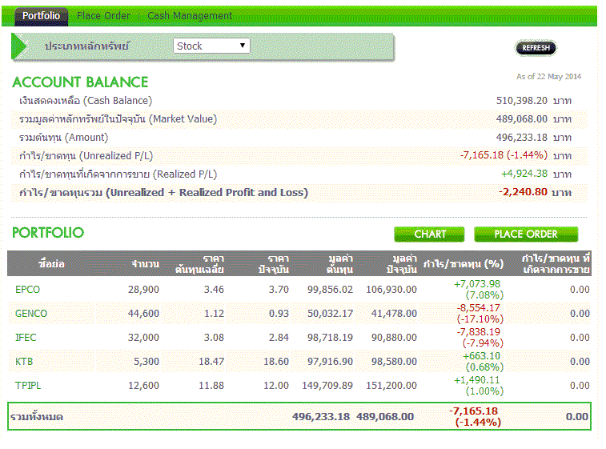
Task: Click the รวมทั้งหมด total row label
Action: 38,417
